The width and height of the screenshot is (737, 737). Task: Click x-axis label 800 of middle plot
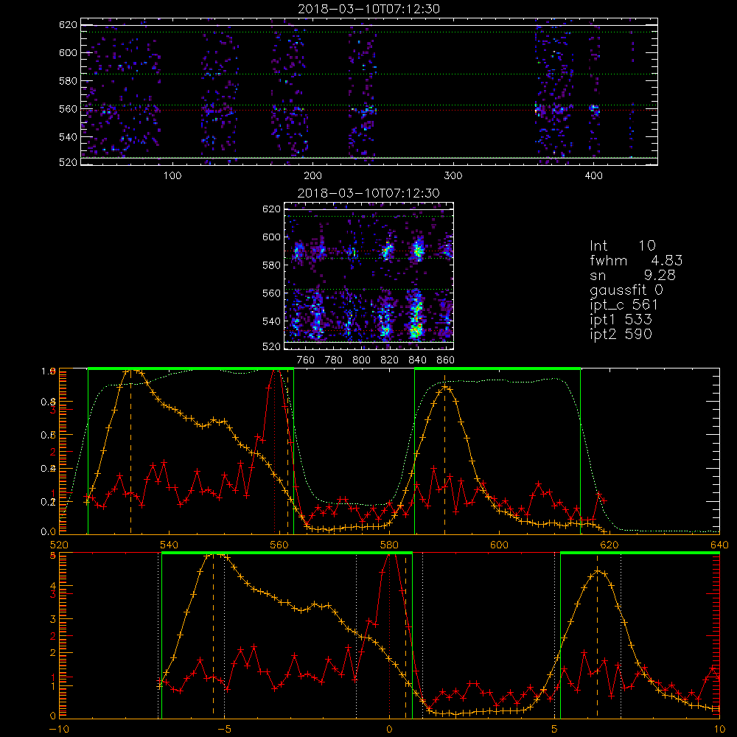point(361,360)
